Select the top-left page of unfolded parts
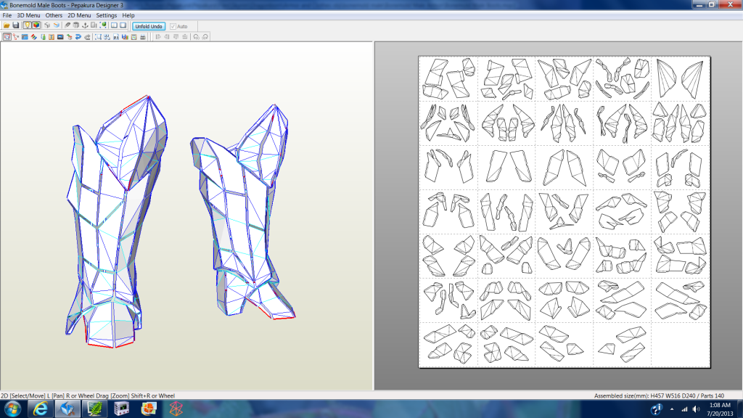Image resolution: width=743 pixels, height=418 pixels. [x=448, y=78]
